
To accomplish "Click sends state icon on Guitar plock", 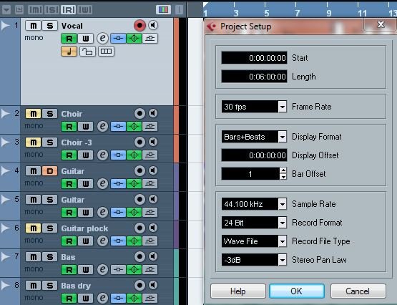I will pyautogui.click(x=150, y=241).
